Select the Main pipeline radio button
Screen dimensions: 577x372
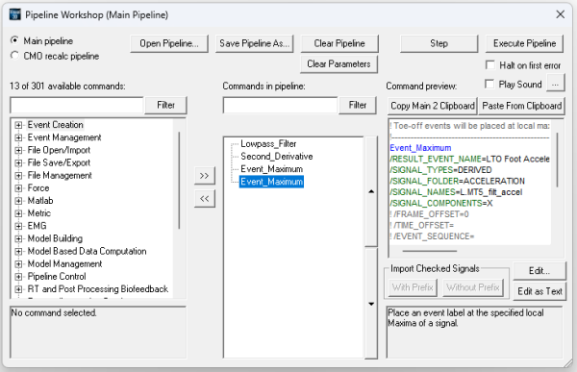pyautogui.click(x=14, y=40)
